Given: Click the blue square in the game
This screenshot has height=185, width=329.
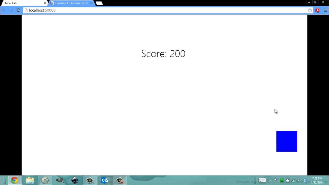Looking at the screenshot, I should pos(287,141).
